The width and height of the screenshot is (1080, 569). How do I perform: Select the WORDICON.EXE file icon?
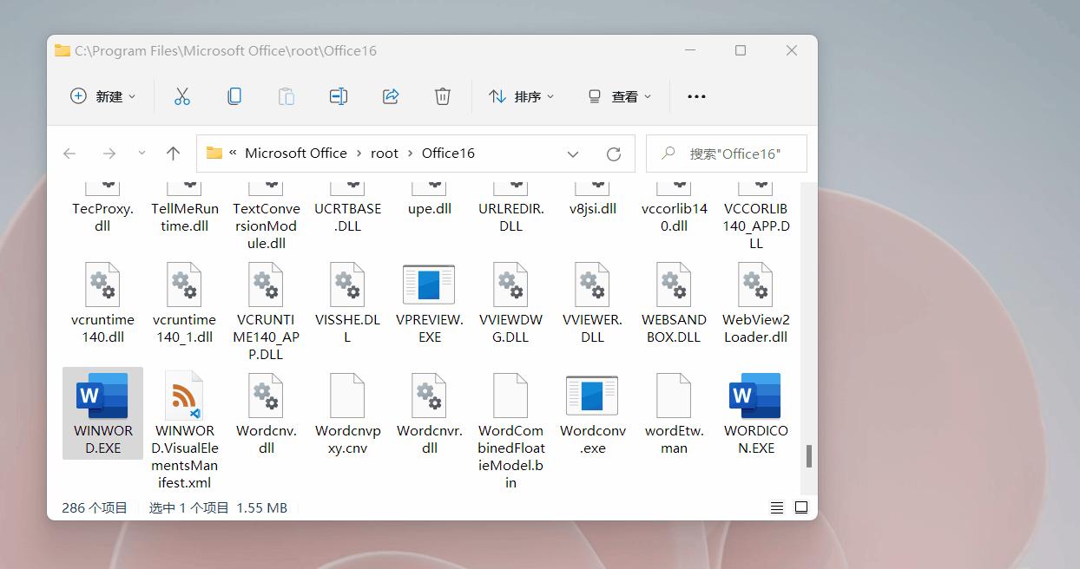point(754,395)
